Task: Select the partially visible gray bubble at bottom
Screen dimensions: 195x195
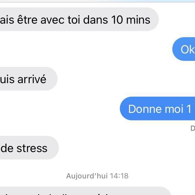Action: [85, 191]
